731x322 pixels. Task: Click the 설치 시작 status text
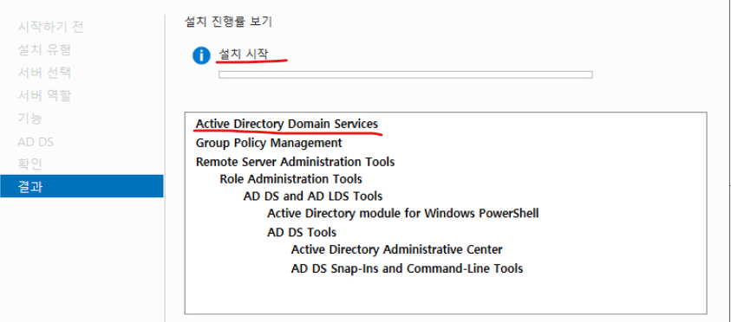[244, 54]
